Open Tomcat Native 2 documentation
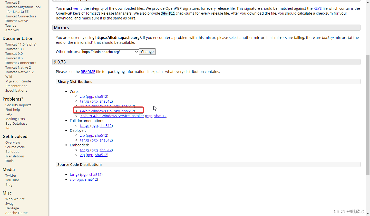The height and width of the screenshot is (216, 370). tap(18, 67)
